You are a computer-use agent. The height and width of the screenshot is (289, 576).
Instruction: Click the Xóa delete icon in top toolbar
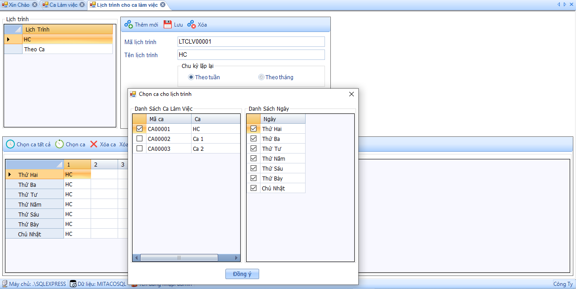pyautogui.click(x=192, y=24)
